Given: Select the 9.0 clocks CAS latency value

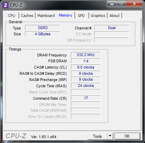Looking at the screenshot, I should point(86,67).
